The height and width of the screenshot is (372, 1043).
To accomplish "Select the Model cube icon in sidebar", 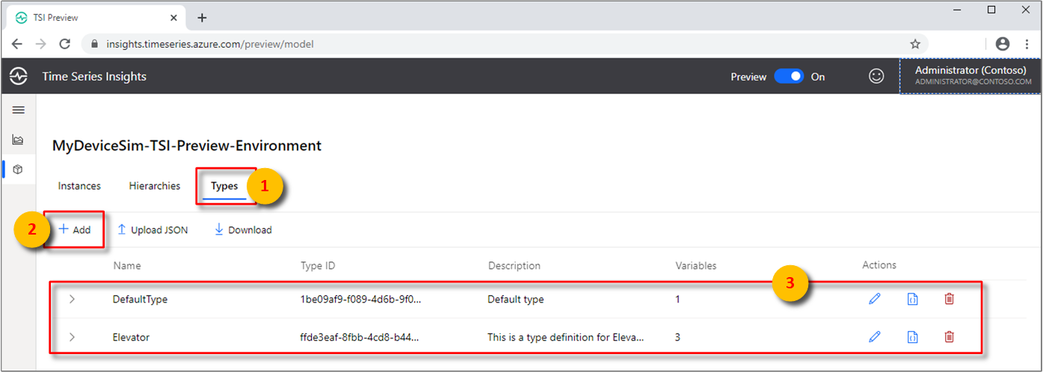I will pyautogui.click(x=19, y=170).
